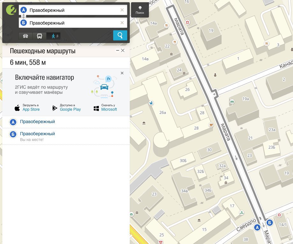Dismiss the Включайте навигатор banner
The image size is (293, 244).
point(122,73)
